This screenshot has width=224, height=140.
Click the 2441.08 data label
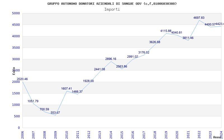99,69
